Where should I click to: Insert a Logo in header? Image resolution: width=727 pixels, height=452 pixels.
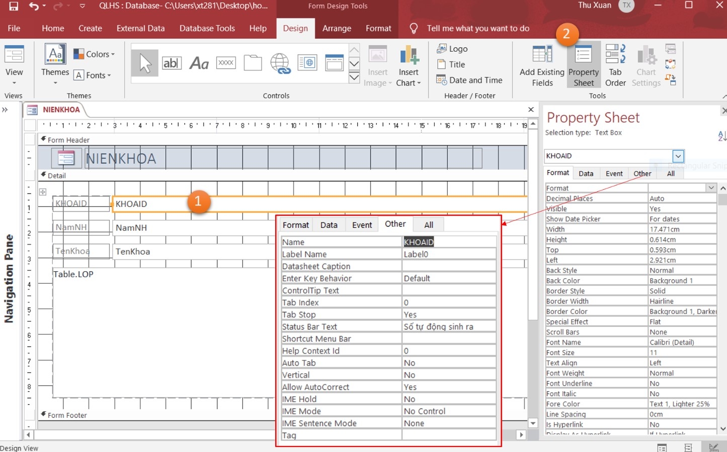(452, 49)
